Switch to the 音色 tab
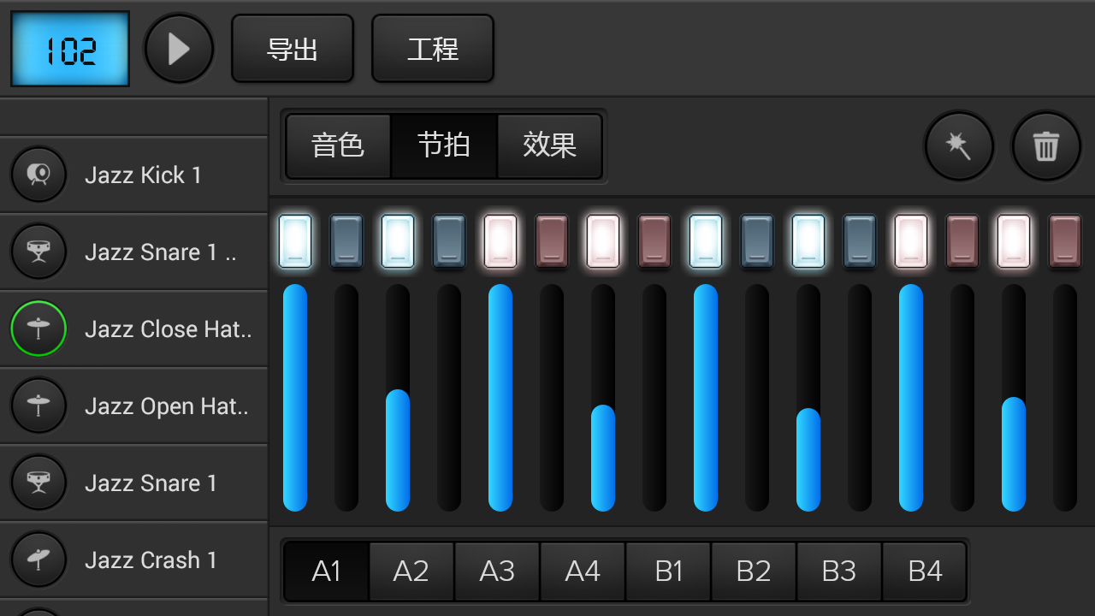The height and width of the screenshot is (616, 1095). pos(338,145)
